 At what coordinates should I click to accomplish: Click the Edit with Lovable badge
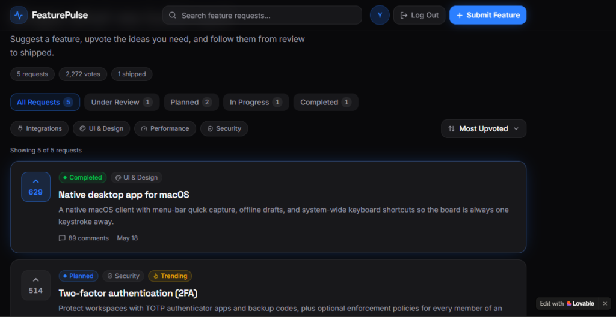(x=567, y=303)
